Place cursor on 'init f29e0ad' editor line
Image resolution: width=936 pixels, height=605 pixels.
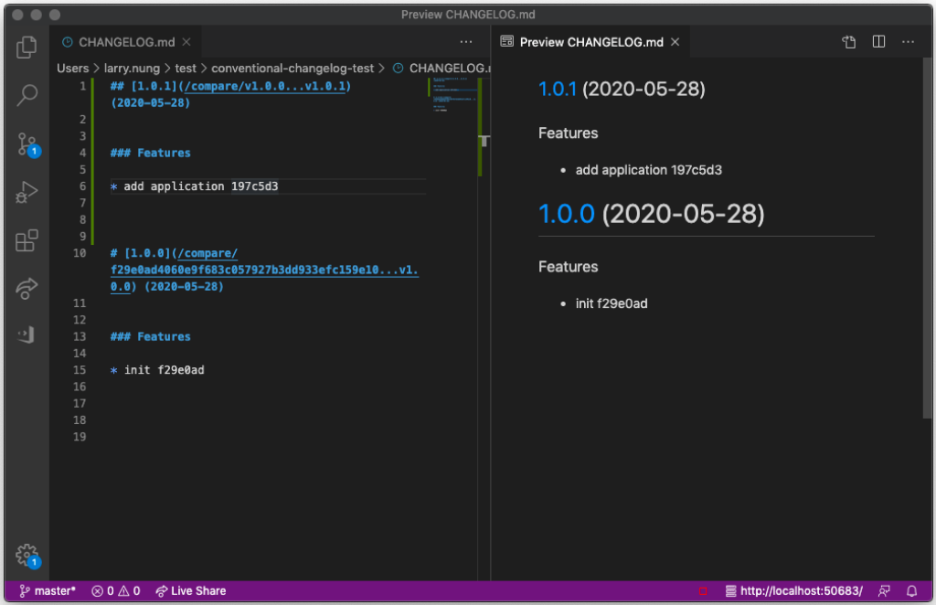[157, 370]
